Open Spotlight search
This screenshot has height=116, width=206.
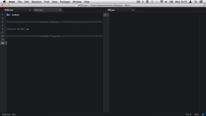[196, 2]
